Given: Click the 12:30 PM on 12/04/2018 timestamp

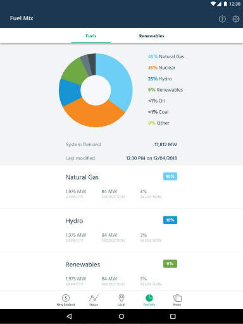Looking at the screenshot, I should pos(152,158).
